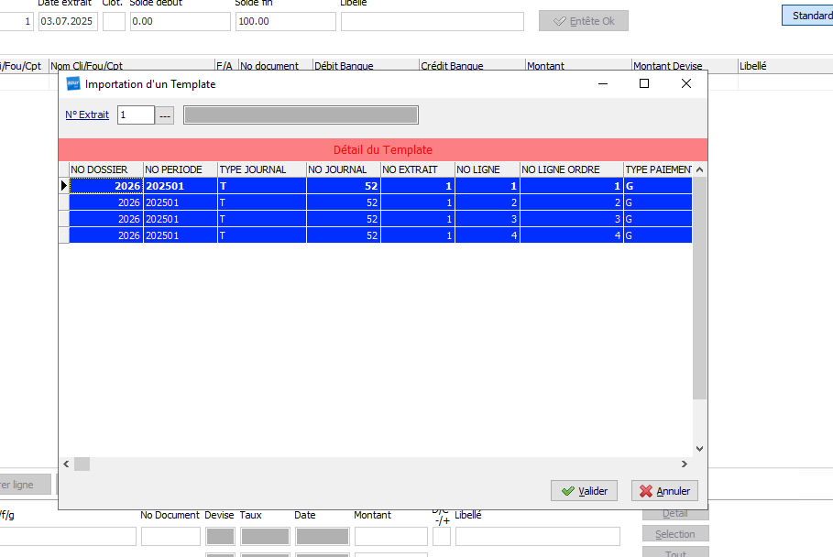
Task: Click NO JOURNAL cell 52 in first row
Action: click(x=344, y=186)
